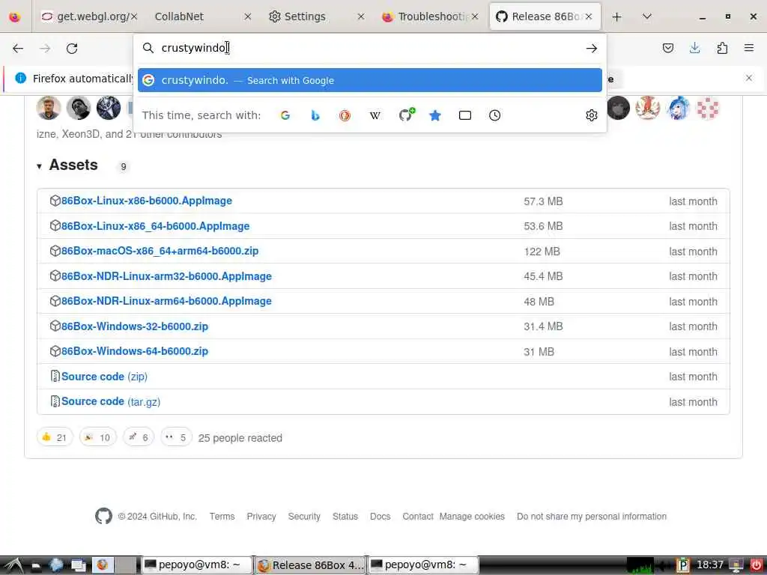Reload the current page
This screenshot has height=575, width=767.
point(72,48)
